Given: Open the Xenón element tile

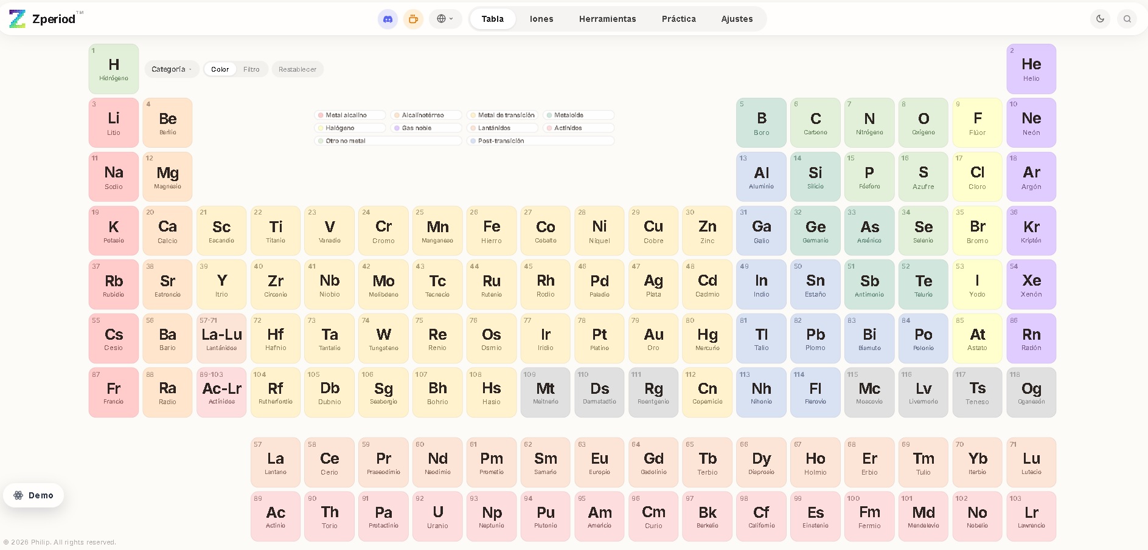Looking at the screenshot, I should coord(1031,284).
